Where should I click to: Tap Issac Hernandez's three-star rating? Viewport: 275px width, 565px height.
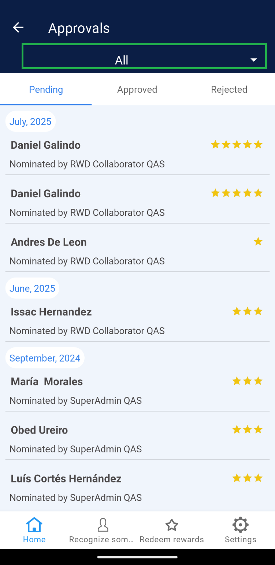[x=248, y=312]
